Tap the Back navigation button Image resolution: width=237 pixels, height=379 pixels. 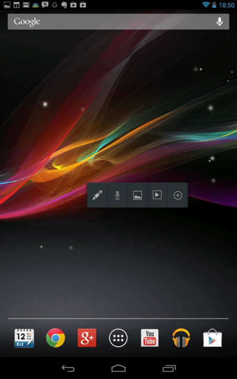(68, 368)
